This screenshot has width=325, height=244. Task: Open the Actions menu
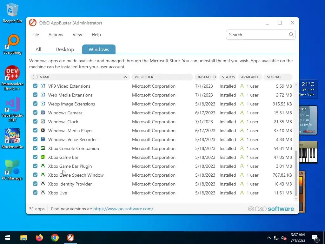pyautogui.click(x=56, y=35)
